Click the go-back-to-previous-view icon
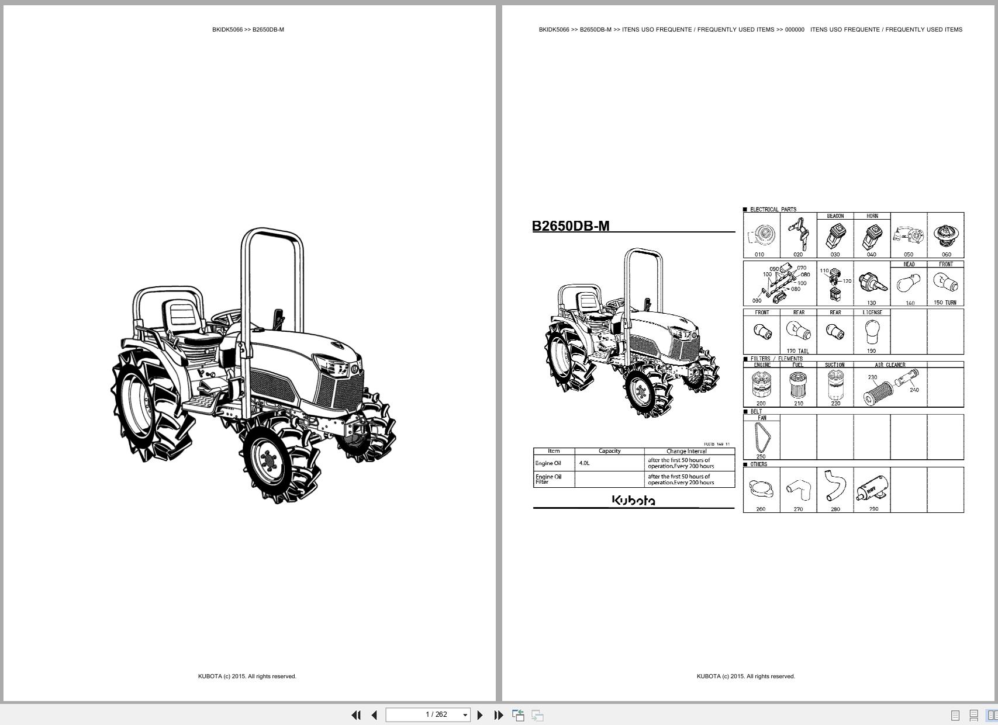The height and width of the screenshot is (725, 998). (x=518, y=715)
